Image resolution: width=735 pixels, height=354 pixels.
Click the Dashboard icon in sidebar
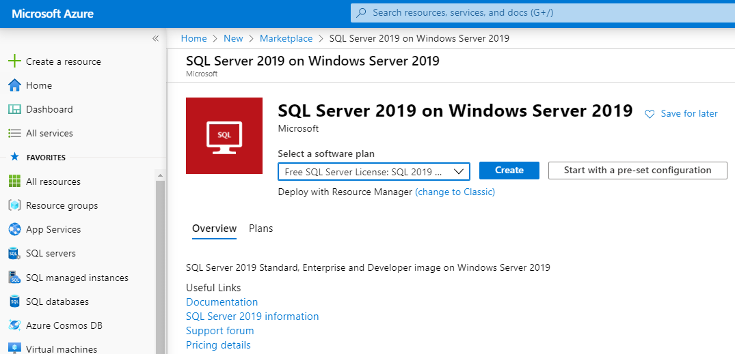pos(15,109)
